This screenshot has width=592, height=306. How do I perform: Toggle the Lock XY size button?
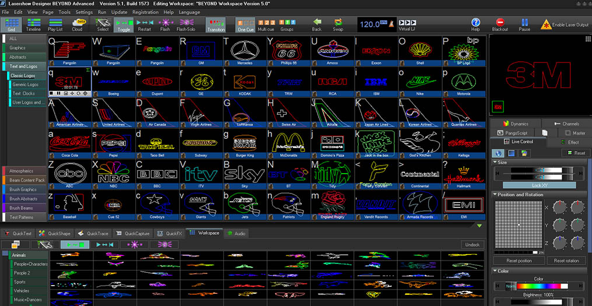pos(538,185)
